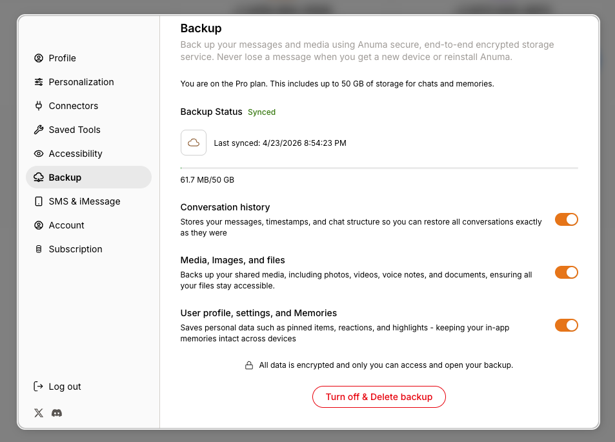Turn off User profile, settings, and Memories backup
Image resolution: width=615 pixels, height=442 pixels.
[x=566, y=325]
